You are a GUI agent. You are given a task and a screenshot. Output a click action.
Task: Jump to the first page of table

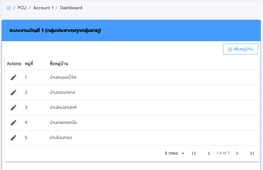194,153
